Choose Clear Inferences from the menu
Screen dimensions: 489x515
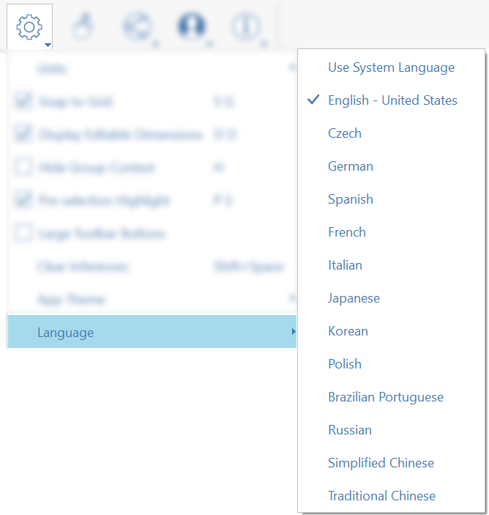(x=83, y=267)
